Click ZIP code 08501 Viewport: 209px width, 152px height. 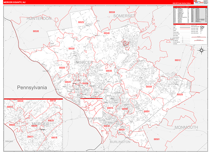click(x=157, y=139)
